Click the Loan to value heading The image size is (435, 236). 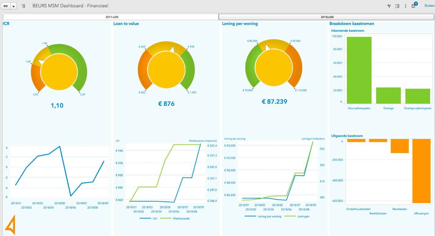point(126,24)
